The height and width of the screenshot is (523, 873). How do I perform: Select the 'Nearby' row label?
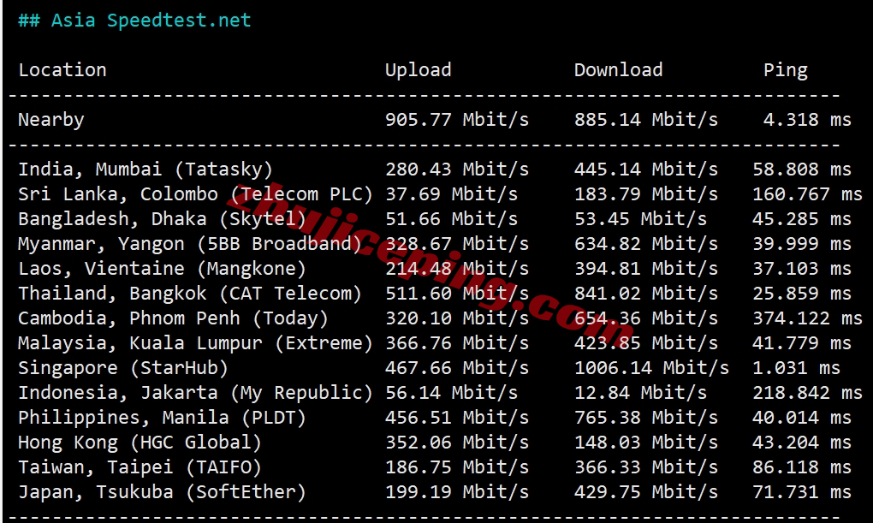[51, 121]
